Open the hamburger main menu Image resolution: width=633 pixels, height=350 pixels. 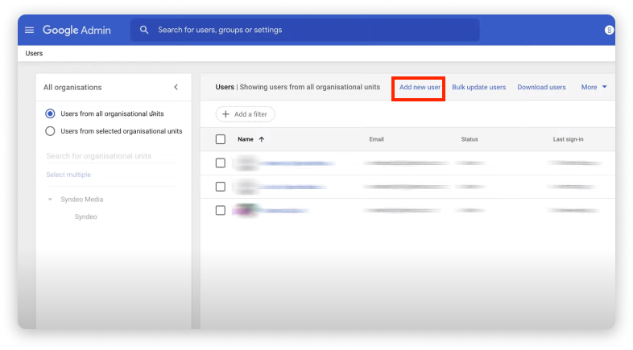[x=29, y=31]
